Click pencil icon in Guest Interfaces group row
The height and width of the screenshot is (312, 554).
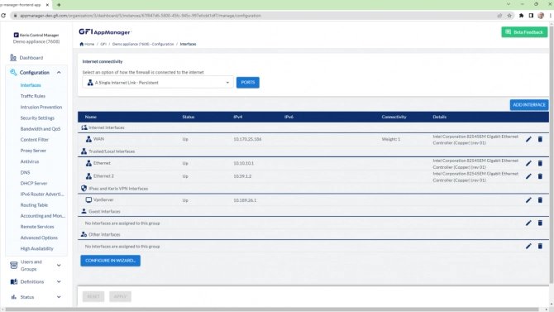(x=528, y=223)
